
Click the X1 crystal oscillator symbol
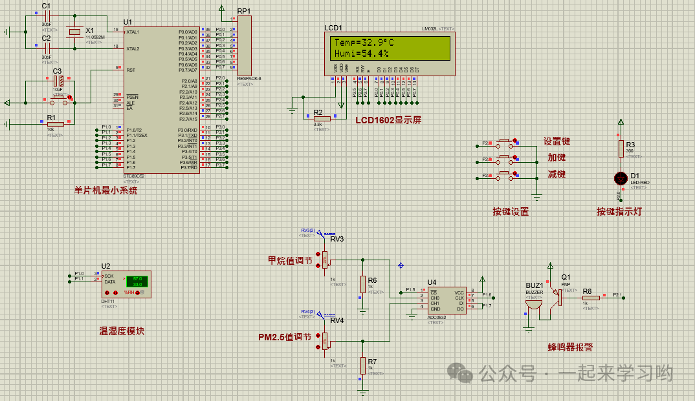click(74, 32)
